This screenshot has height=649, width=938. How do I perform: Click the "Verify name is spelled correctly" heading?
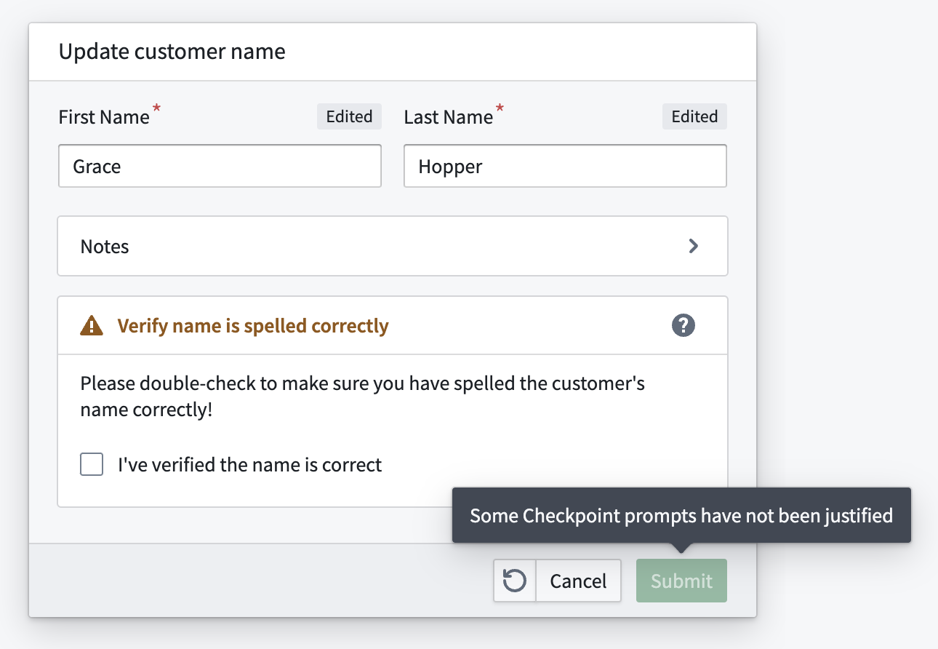pyautogui.click(x=253, y=325)
